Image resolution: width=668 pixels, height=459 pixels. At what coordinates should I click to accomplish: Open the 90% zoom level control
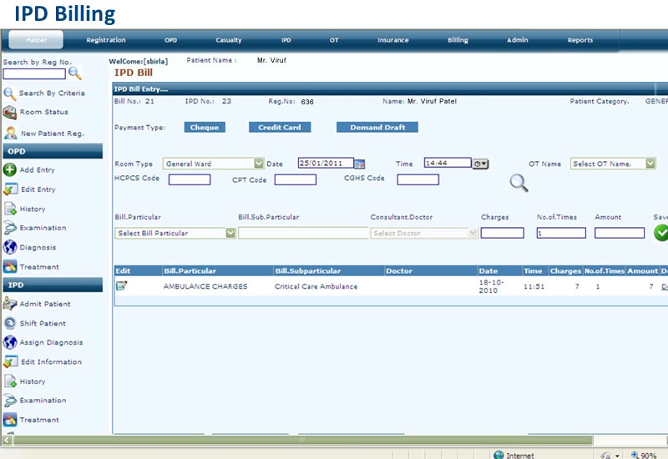pyautogui.click(x=644, y=455)
